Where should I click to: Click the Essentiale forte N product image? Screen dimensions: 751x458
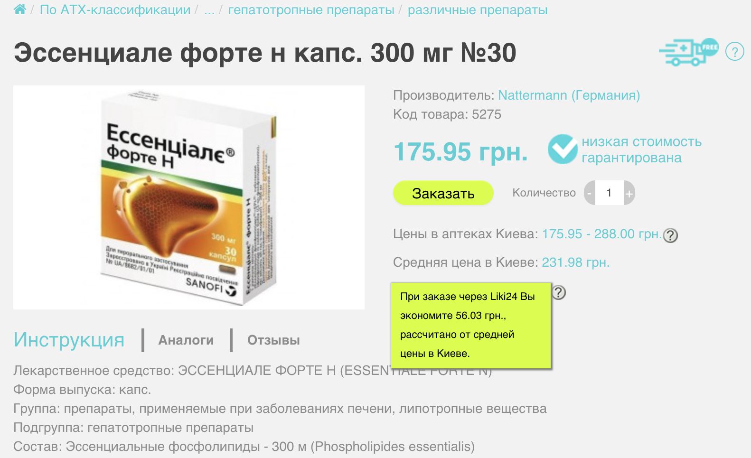(x=189, y=197)
